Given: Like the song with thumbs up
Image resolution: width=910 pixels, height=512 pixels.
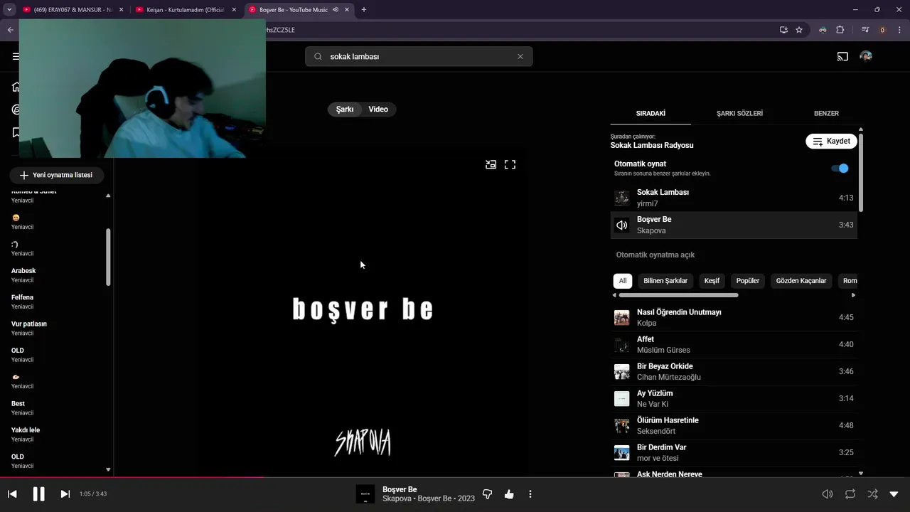Looking at the screenshot, I should (509, 494).
